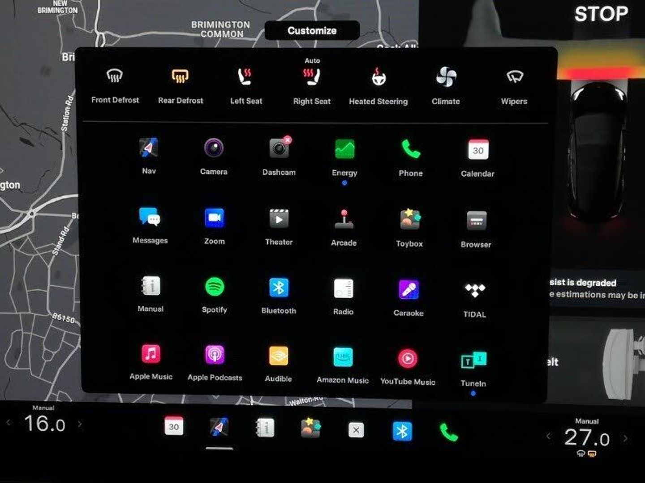Turn off Rear Defrost

point(180,77)
